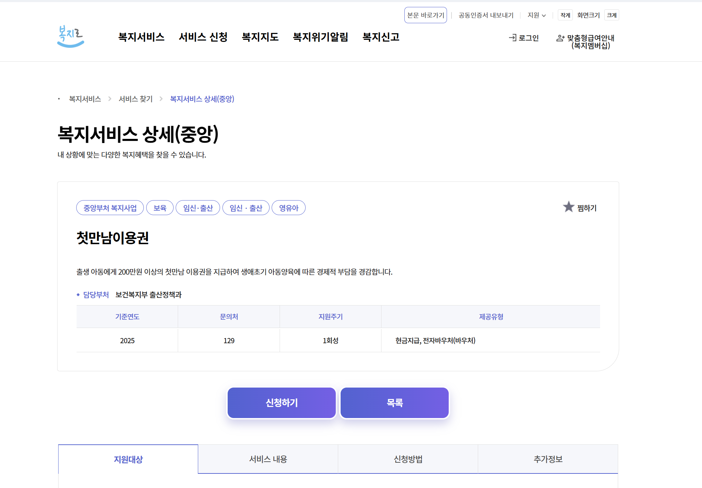The width and height of the screenshot is (702, 488).
Task: Click the 지원주기 column header
Action: (x=331, y=317)
